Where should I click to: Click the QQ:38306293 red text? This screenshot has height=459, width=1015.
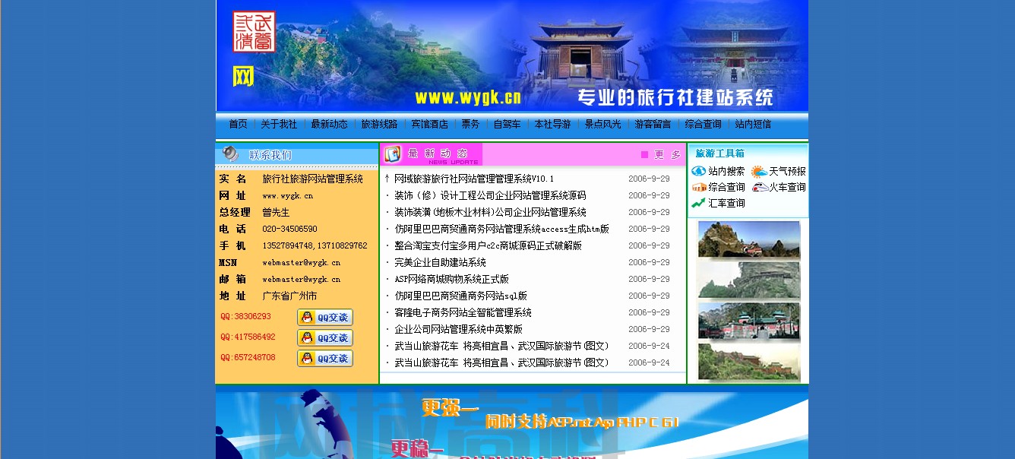pyautogui.click(x=245, y=316)
